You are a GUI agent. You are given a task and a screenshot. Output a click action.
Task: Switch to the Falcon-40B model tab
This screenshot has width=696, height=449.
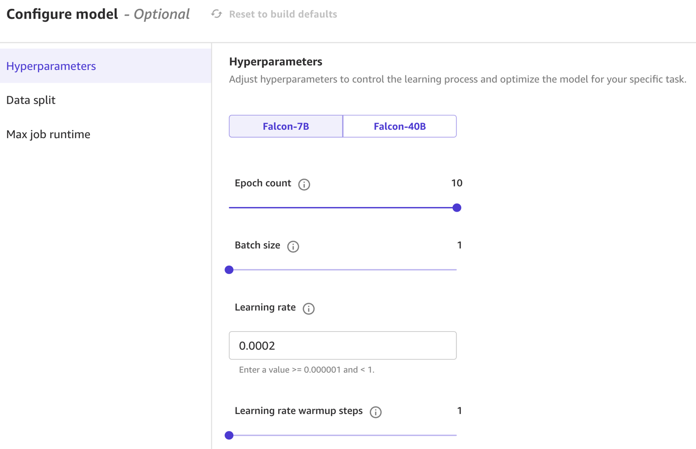point(399,126)
